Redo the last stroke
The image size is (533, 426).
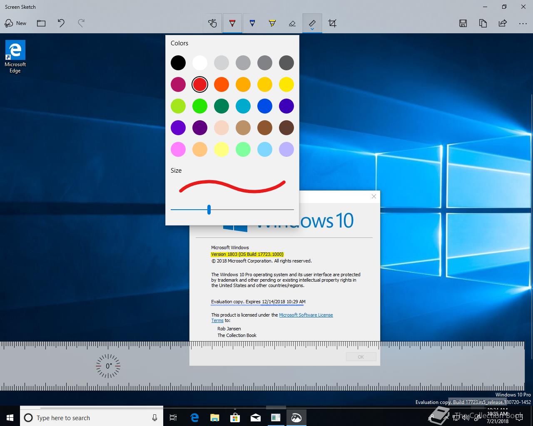81,23
